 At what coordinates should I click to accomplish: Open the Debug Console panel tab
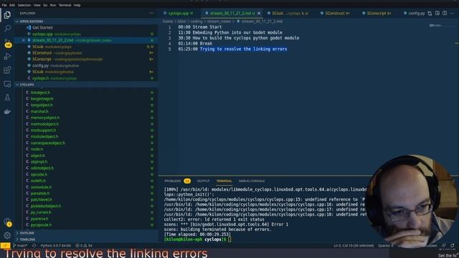252,181
